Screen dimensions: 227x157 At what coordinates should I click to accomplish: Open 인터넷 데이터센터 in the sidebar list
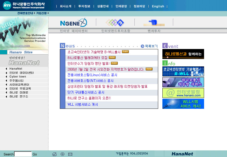click(x=22, y=73)
